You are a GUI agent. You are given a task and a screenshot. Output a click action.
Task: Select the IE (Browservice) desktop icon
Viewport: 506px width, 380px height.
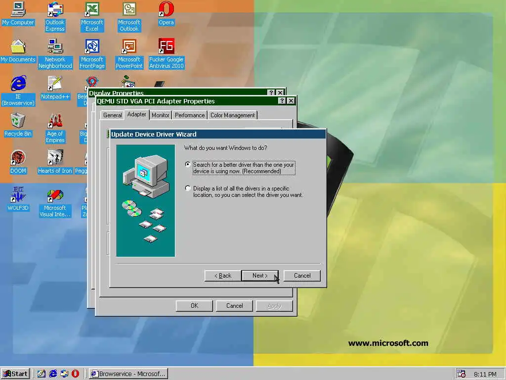(18, 91)
